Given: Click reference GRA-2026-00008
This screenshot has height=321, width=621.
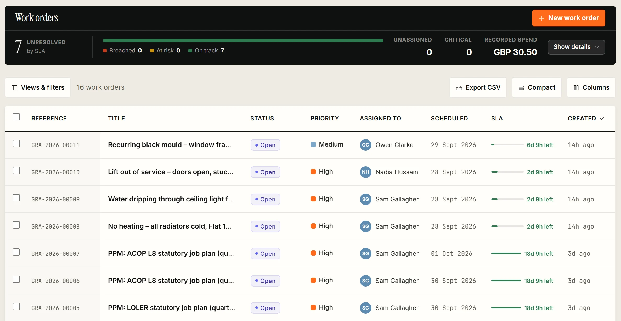Looking at the screenshot, I should coord(55,226).
